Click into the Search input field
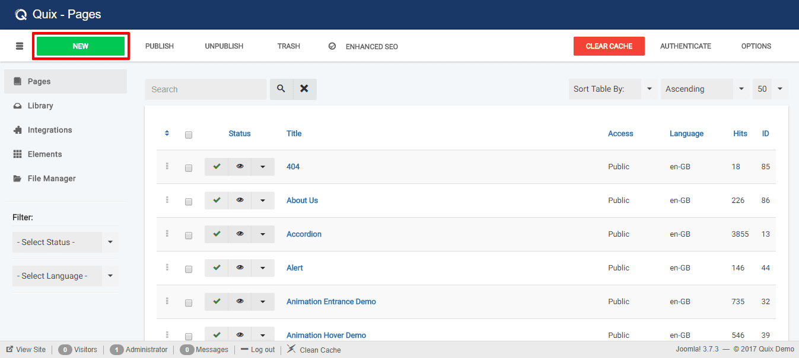This screenshot has width=799, height=358. 205,89
